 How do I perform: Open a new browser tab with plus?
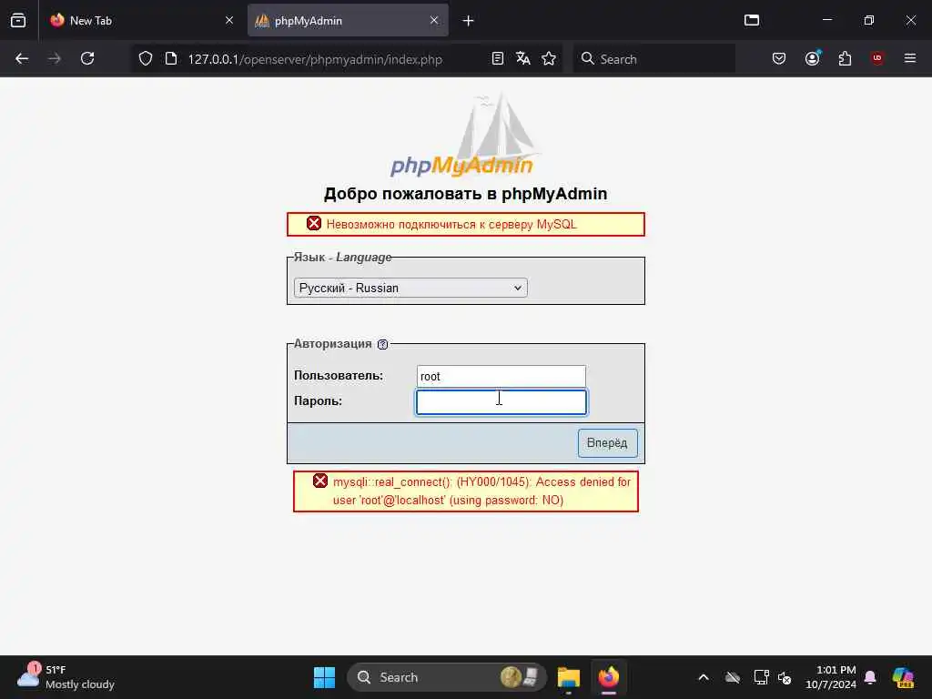469,21
